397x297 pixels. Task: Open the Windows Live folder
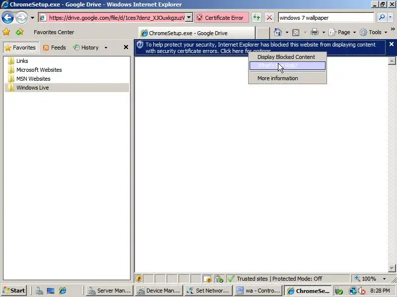(x=66, y=88)
